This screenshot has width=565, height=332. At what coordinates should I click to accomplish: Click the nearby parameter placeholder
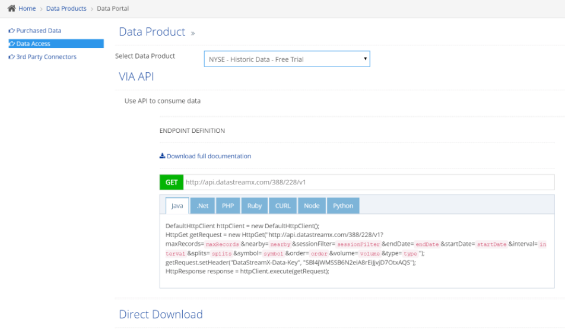click(280, 244)
